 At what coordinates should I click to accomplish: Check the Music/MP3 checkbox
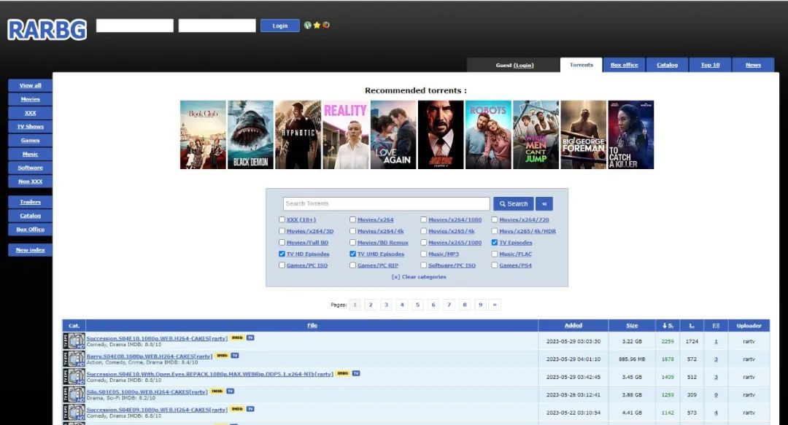click(x=424, y=254)
